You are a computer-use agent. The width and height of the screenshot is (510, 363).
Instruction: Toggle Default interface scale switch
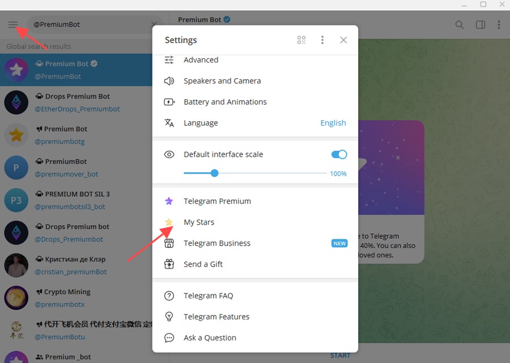339,154
